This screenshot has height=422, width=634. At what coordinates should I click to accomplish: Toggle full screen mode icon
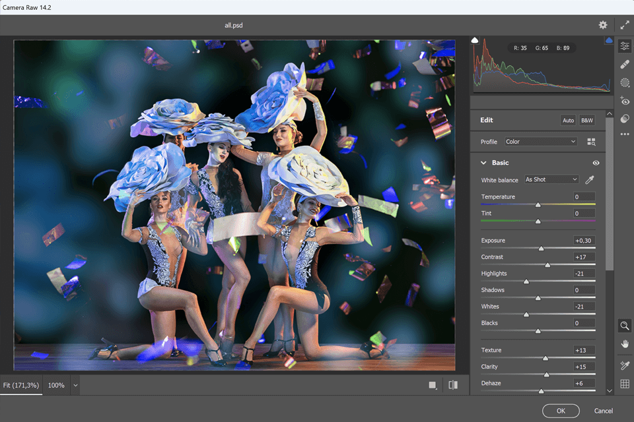[625, 25]
